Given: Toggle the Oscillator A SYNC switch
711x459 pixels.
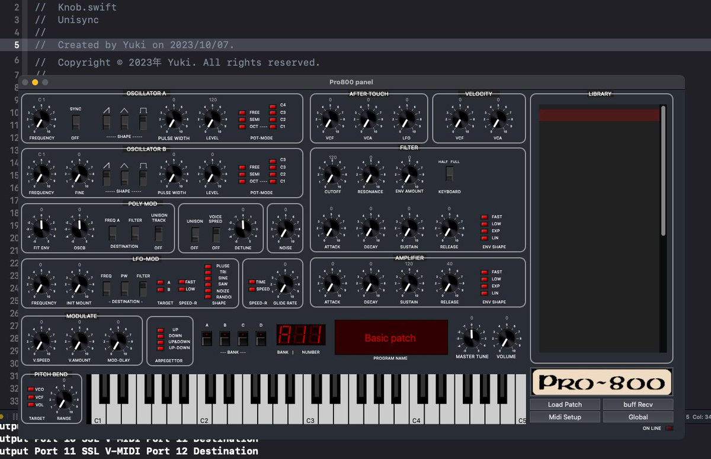Looking at the screenshot, I should point(76,123).
